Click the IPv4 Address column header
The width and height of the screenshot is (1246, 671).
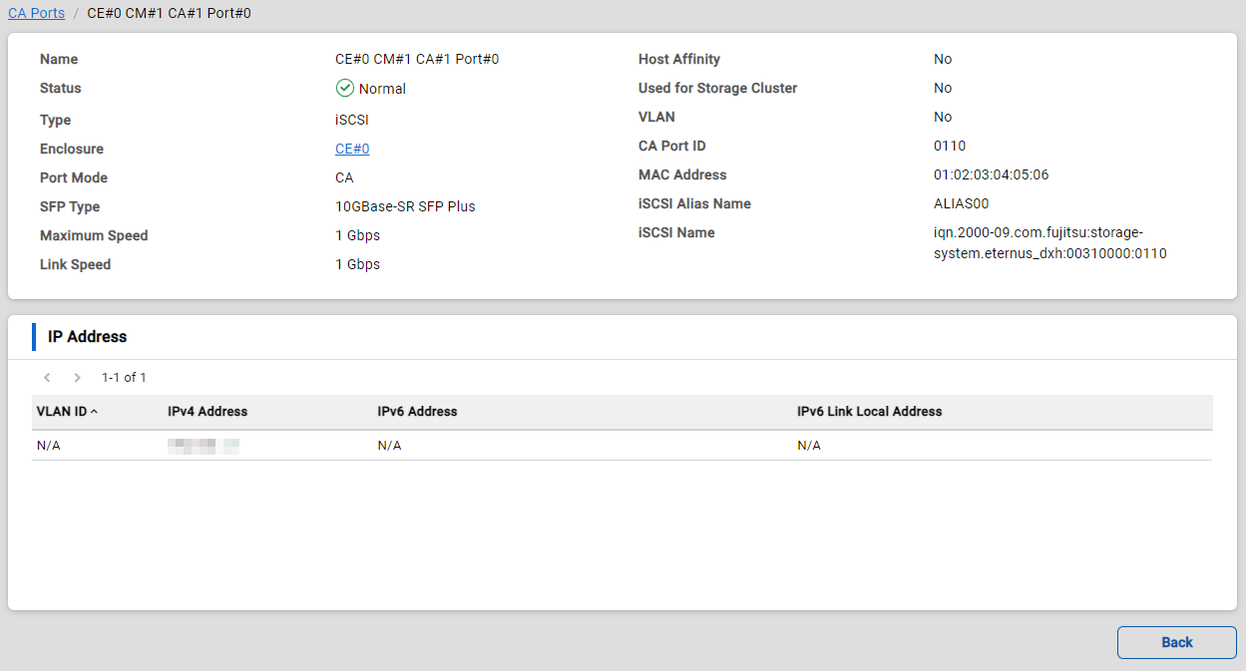[208, 412]
